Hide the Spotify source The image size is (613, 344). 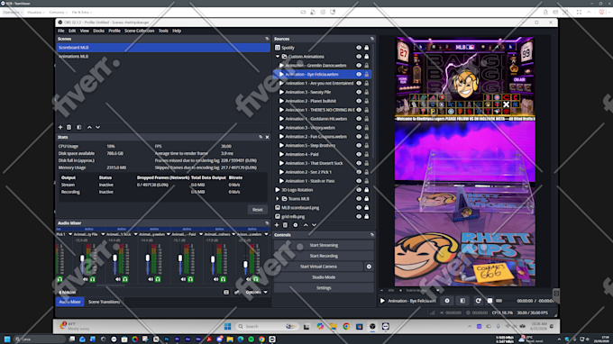(359, 48)
